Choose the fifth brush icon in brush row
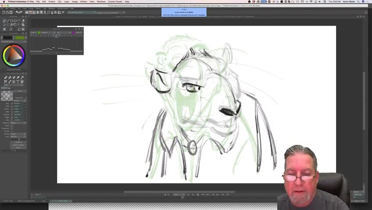The width and height of the screenshot is (372, 210). (22, 77)
